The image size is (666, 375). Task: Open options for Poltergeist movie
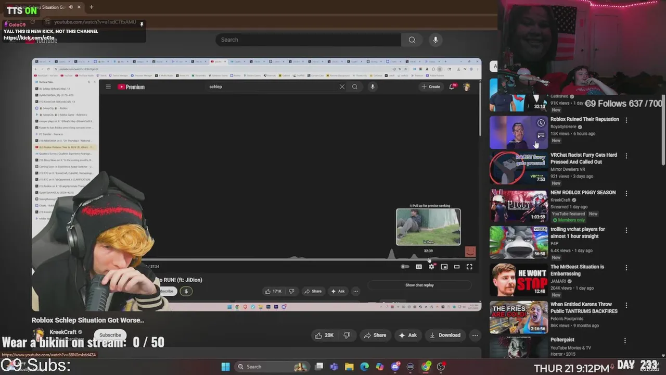tap(626, 341)
